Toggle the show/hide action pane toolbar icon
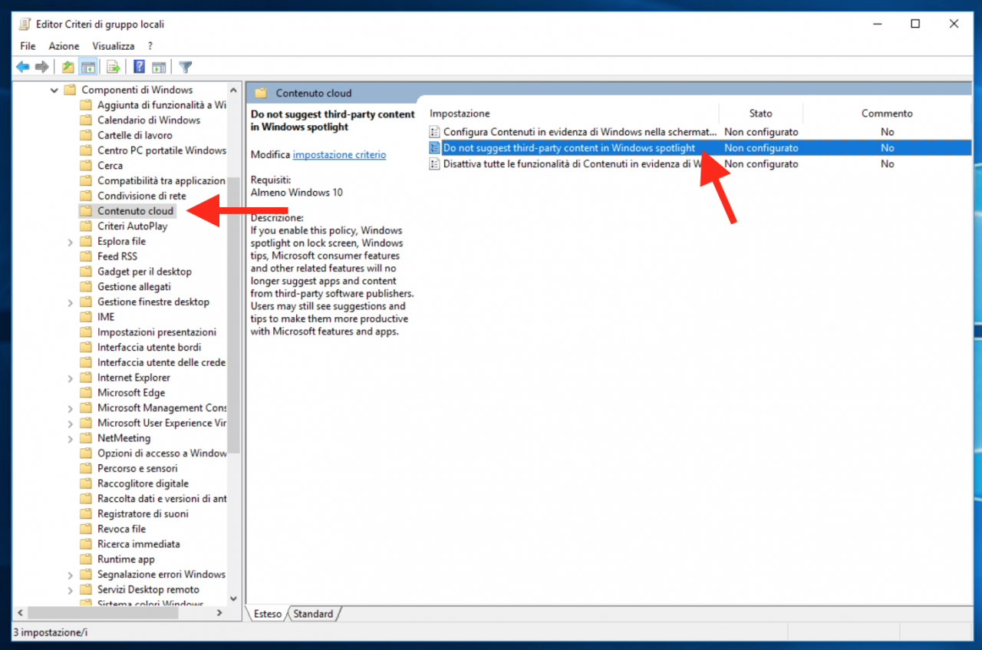The image size is (982, 650). click(x=159, y=67)
